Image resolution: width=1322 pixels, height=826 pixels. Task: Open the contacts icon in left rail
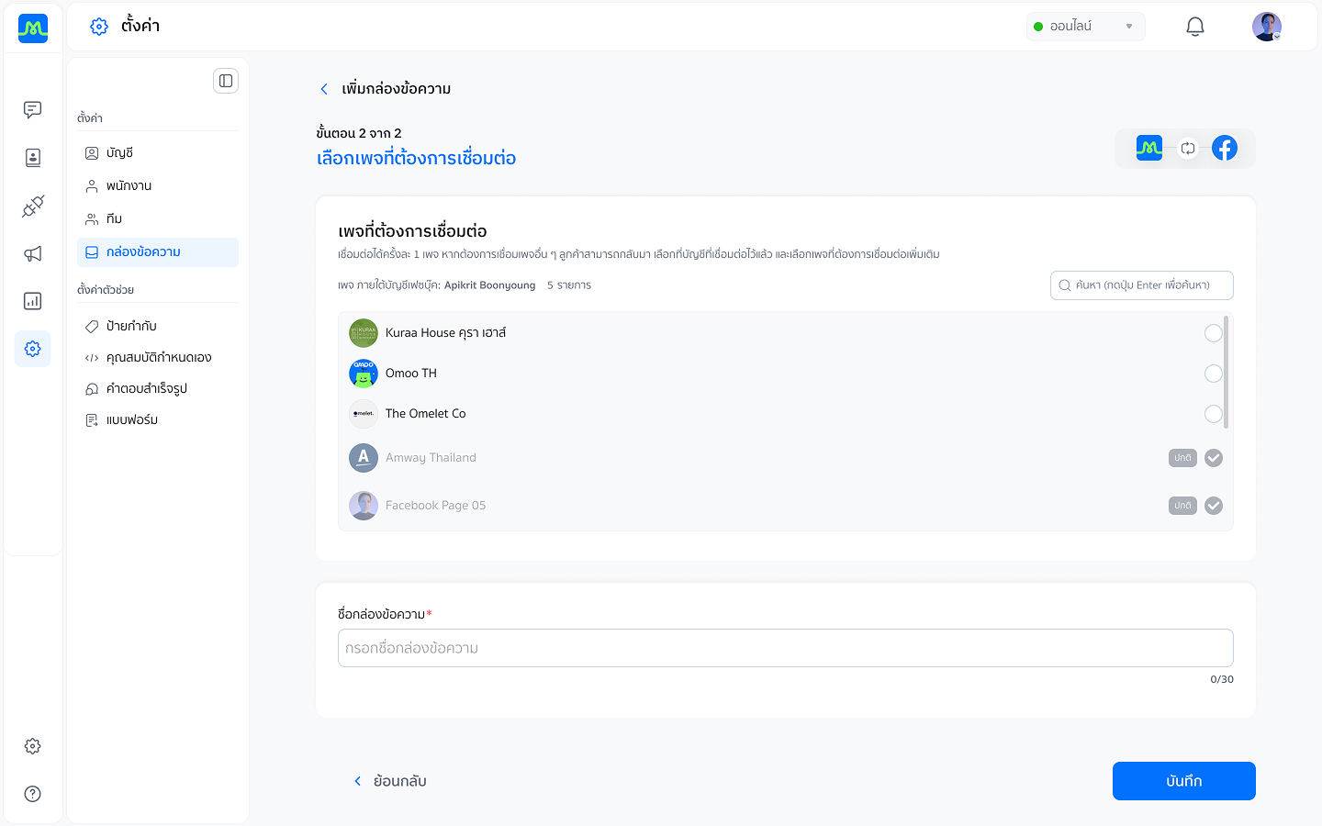click(33, 158)
